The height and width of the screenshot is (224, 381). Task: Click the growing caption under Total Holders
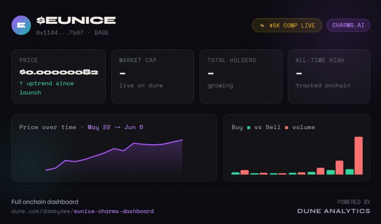tap(220, 86)
